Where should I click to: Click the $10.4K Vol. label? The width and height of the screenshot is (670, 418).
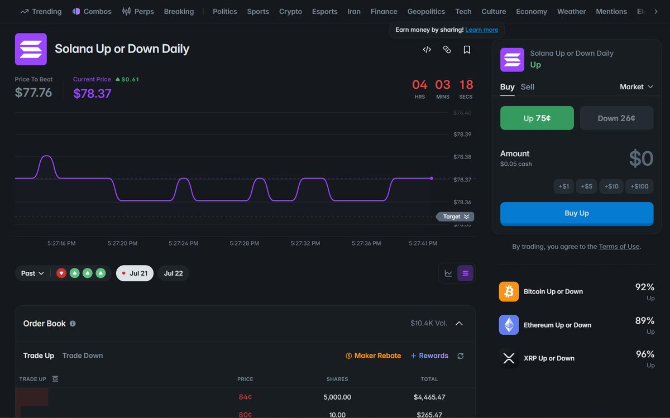click(x=429, y=323)
